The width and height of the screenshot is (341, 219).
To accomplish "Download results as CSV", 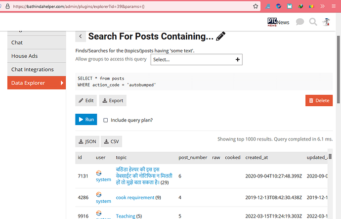I will coord(111,141).
